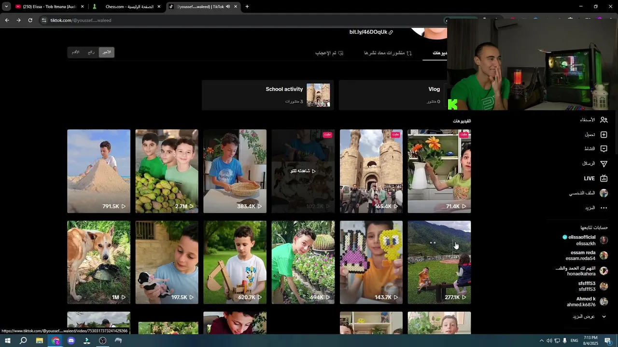View site information icon in address bar

[44, 20]
